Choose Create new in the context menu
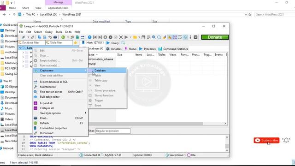This screenshot has width=295, height=166. click(x=60, y=71)
